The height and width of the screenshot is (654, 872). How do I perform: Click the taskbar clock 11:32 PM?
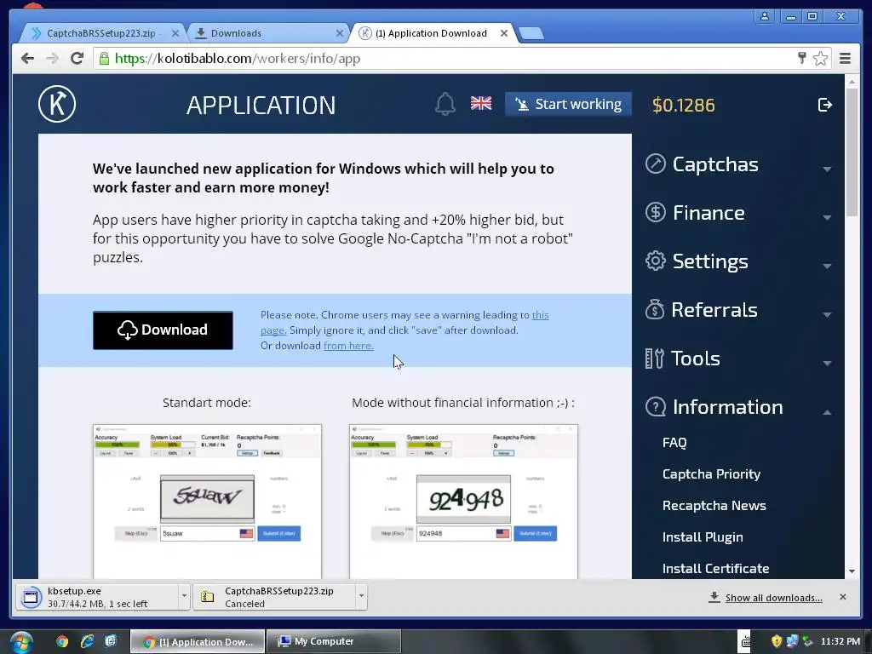click(x=840, y=641)
